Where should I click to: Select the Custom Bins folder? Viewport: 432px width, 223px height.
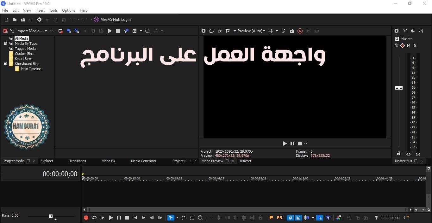[x=24, y=54]
